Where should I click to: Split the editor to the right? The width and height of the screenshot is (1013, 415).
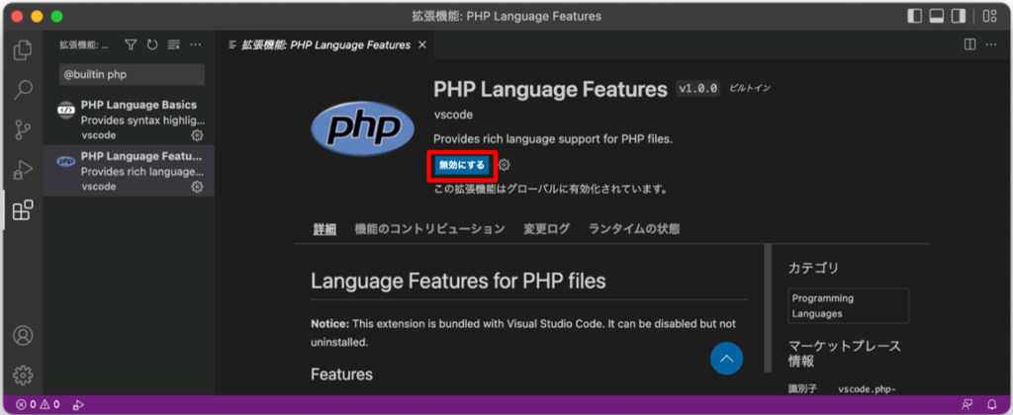(x=969, y=44)
